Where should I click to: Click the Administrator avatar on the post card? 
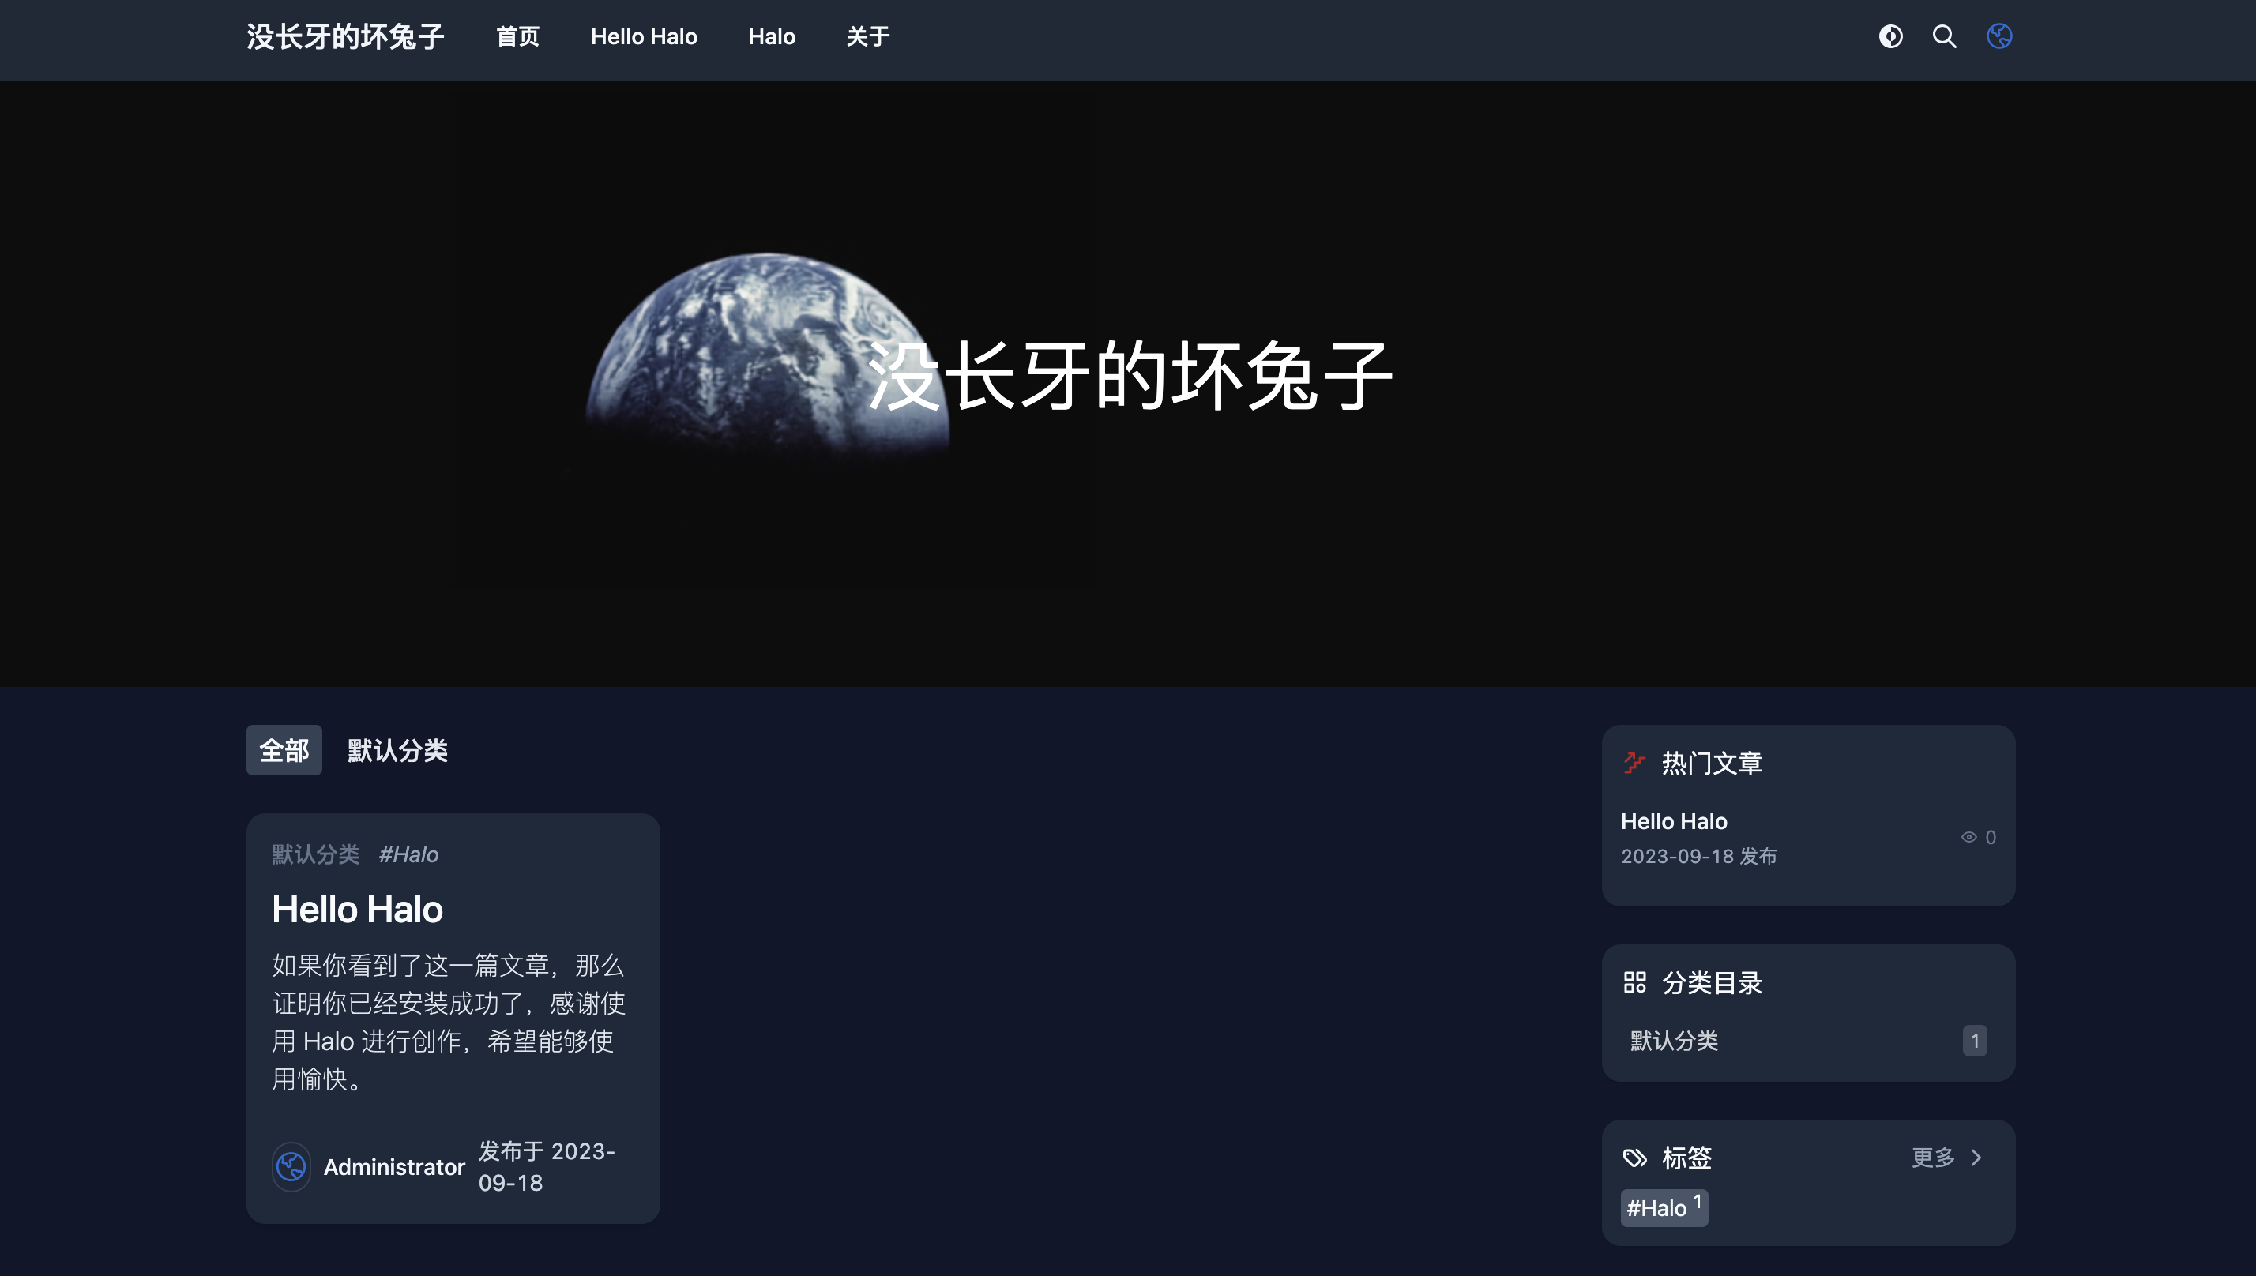291,1166
